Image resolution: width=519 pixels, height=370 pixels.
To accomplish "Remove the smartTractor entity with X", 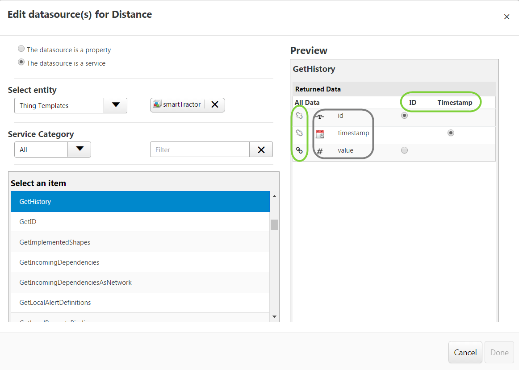I will tap(215, 104).
